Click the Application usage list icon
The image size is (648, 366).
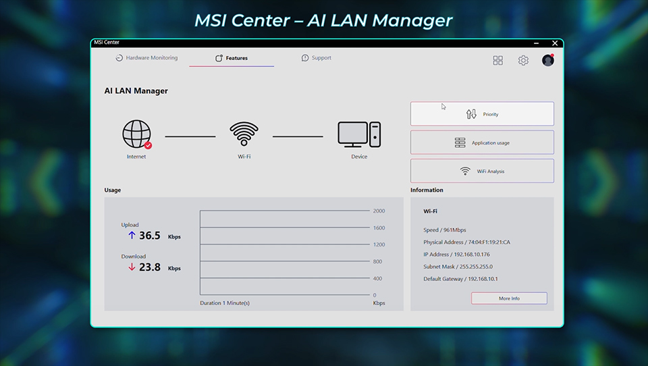(460, 142)
